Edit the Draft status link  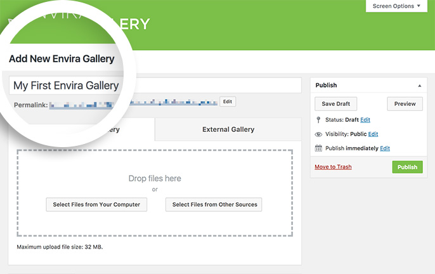[x=365, y=120]
